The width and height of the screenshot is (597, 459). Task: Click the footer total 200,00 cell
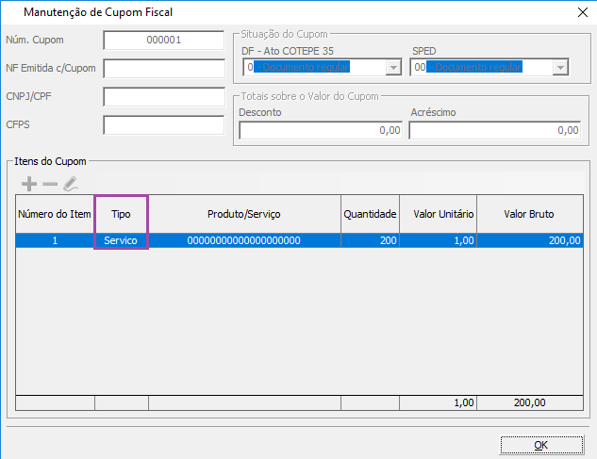click(x=530, y=402)
